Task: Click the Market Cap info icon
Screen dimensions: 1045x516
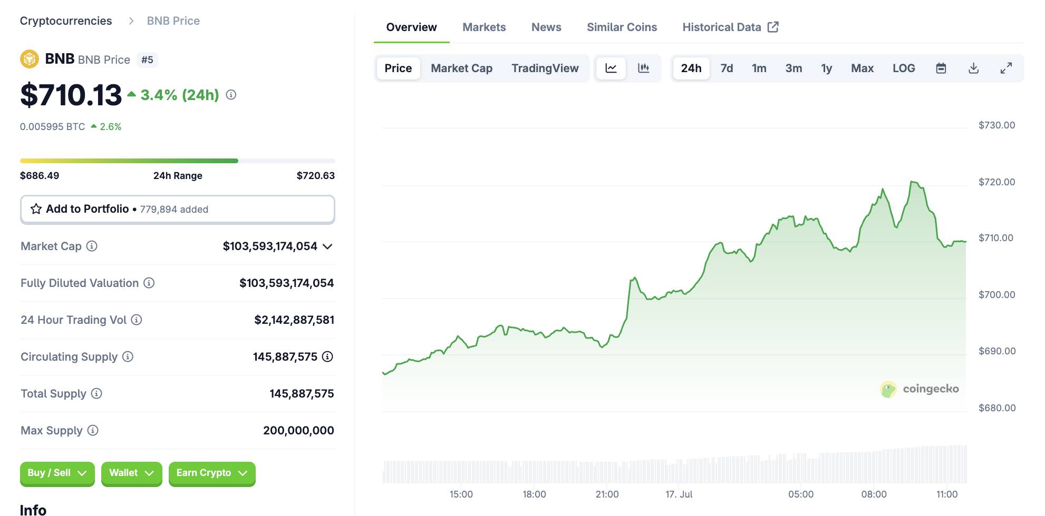Action: pyautogui.click(x=92, y=246)
